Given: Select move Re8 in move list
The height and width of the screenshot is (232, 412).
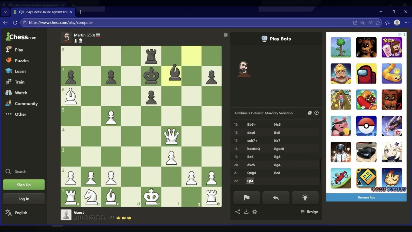Looking at the screenshot, I should pos(277,173).
